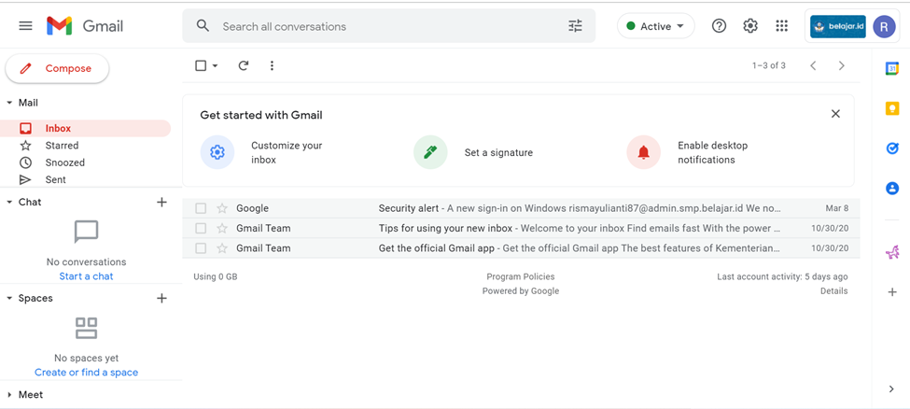
Task: Open Contacts in the side panel
Action: 891,189
